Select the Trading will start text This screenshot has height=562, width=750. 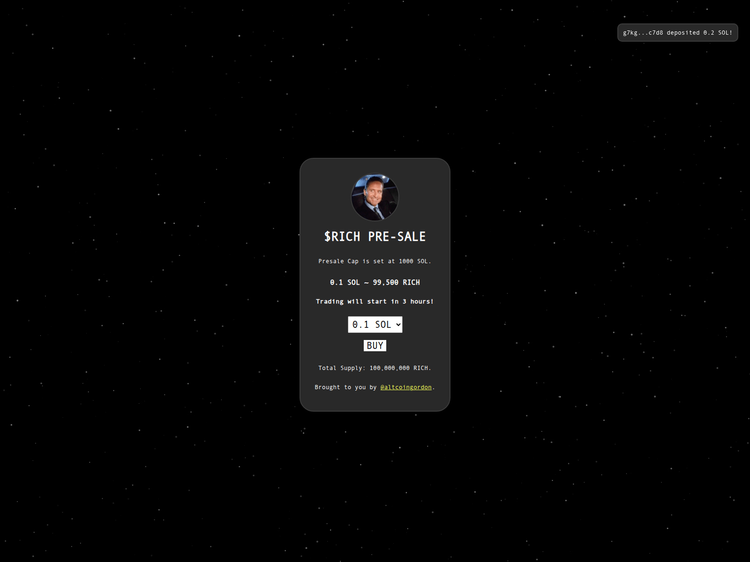pyautogui.click(x=375, y=301)
